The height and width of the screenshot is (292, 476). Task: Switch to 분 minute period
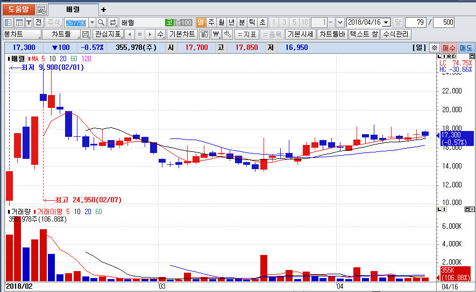(x=241, y=23)
